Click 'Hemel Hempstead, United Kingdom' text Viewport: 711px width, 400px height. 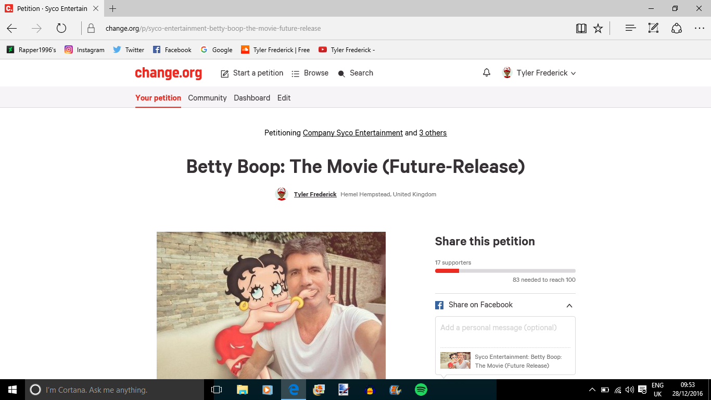coord(388,194)
